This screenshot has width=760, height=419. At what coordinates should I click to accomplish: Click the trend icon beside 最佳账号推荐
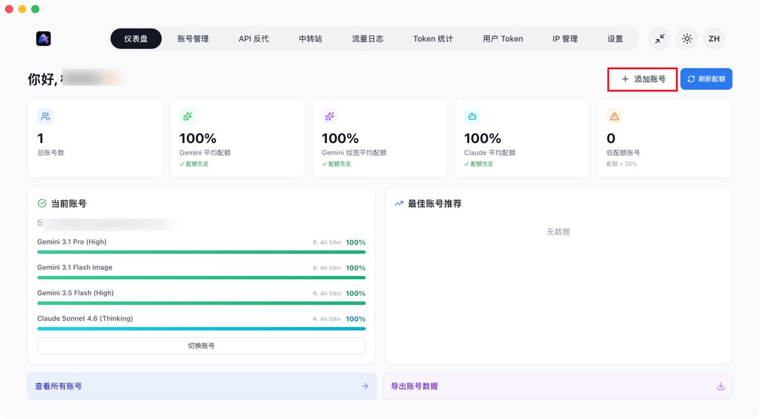pos(399,204)
